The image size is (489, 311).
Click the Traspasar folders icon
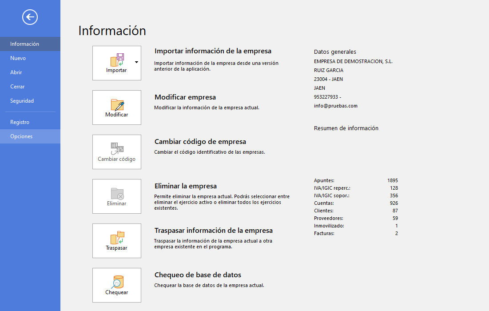pyautogui.click(x=117, y=238)
